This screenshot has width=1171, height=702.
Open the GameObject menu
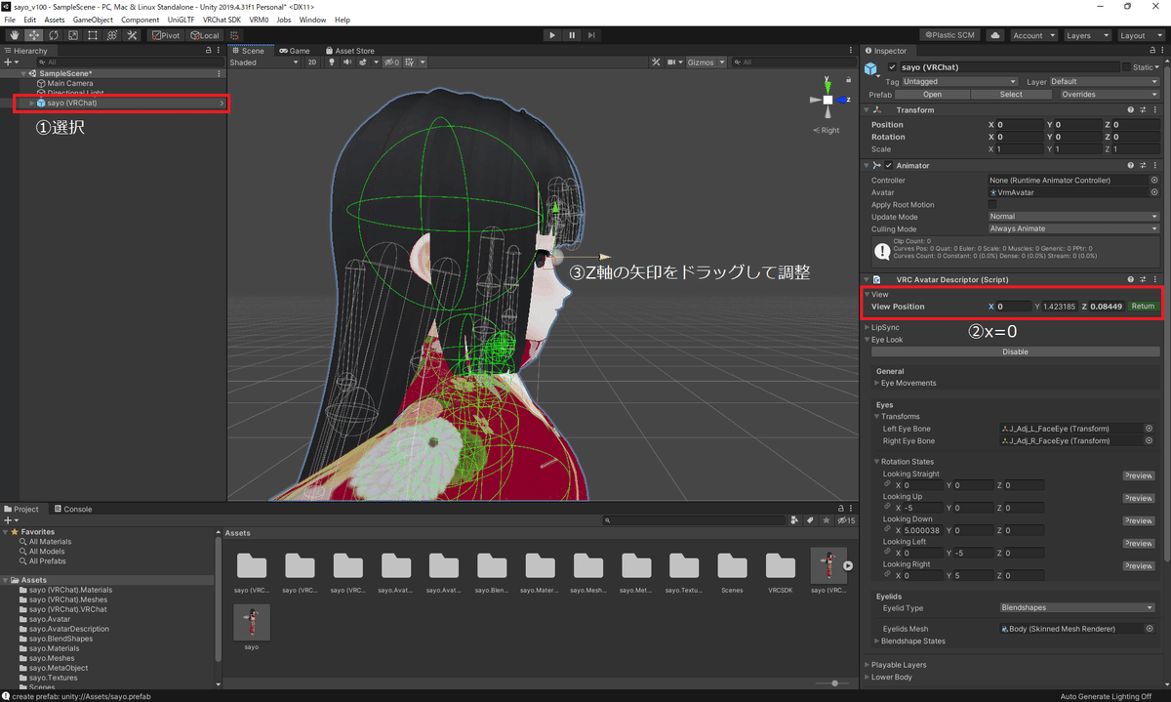point(93,20)
